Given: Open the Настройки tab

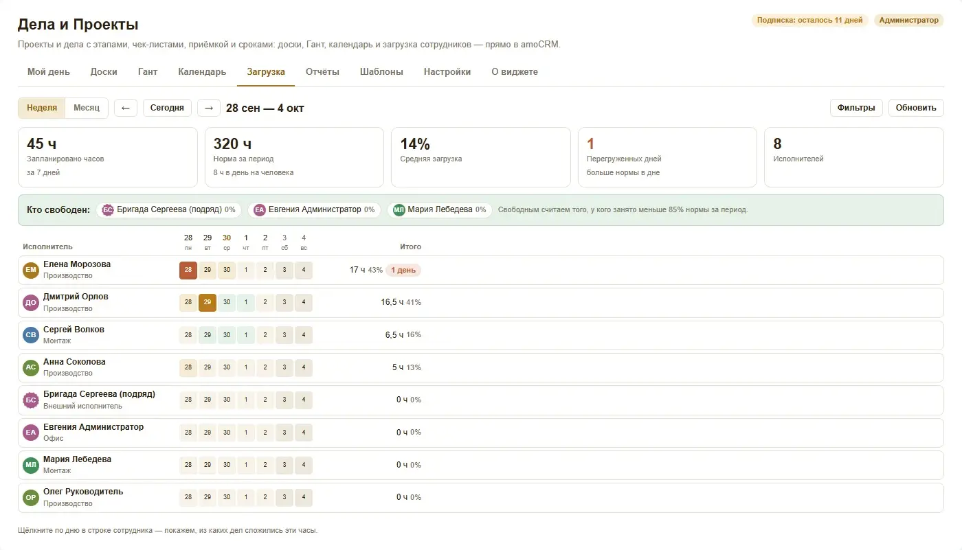Looking at the screenshot, I should 447,71.
